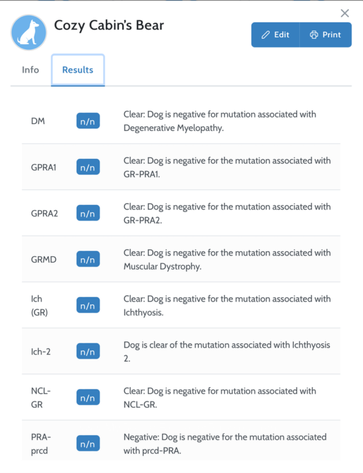Screen dimensions: 363x473
Task: Click the pencil icon on Edit
Action: click(265, 34)
